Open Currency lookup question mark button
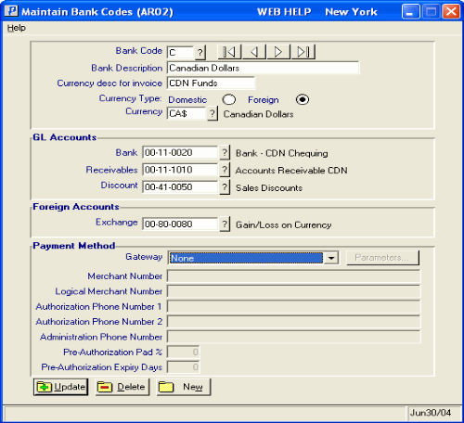This screenshot has height=423, width=464. coord(213,113)
